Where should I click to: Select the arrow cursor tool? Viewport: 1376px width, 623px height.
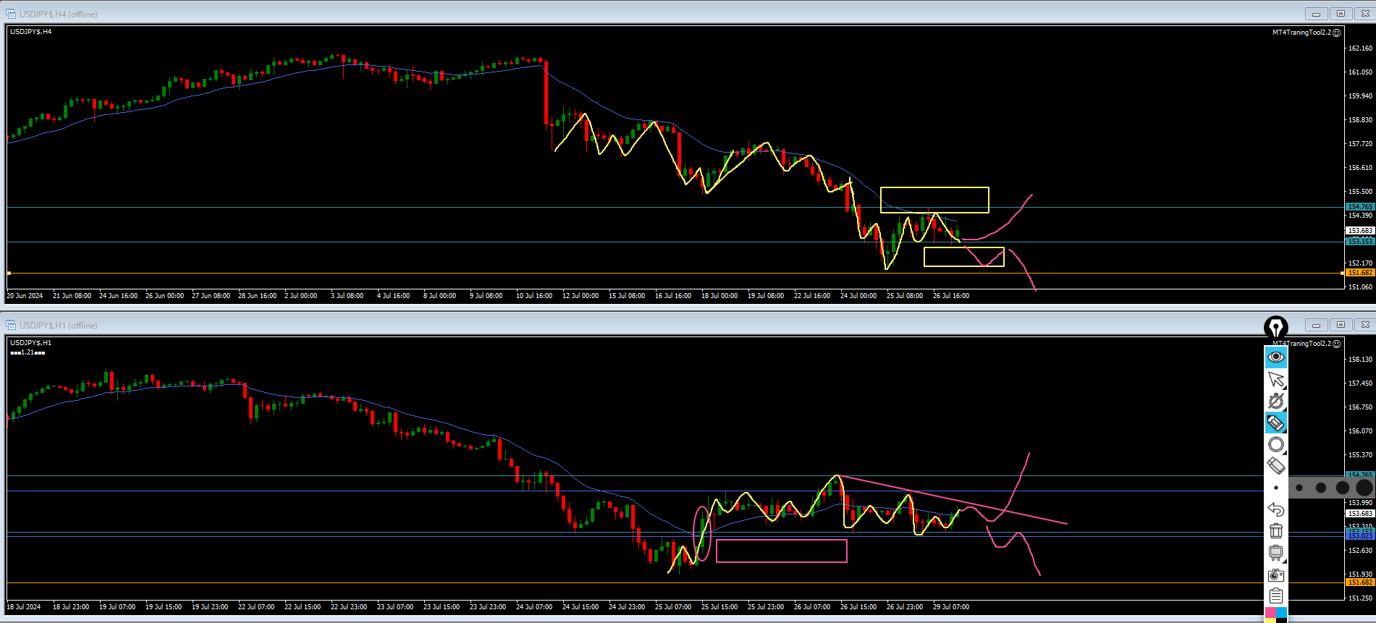point(1275,379)
